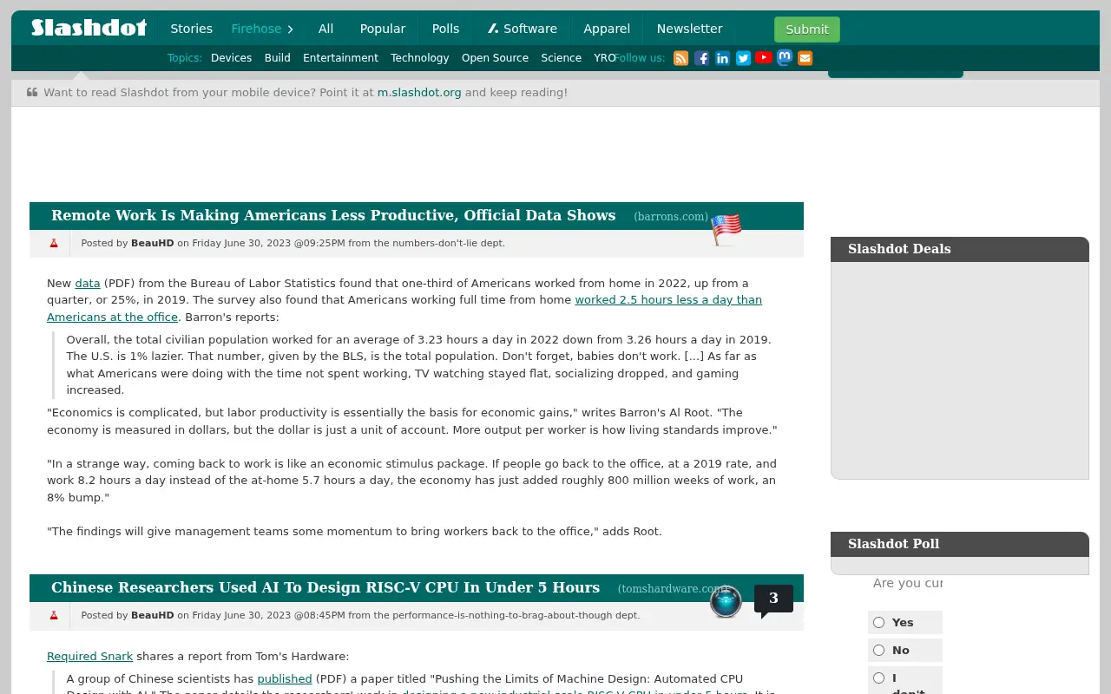The image size is (1111, 694).
Task: Open the Newsletter nav item
Action: (x=689, y=29)
